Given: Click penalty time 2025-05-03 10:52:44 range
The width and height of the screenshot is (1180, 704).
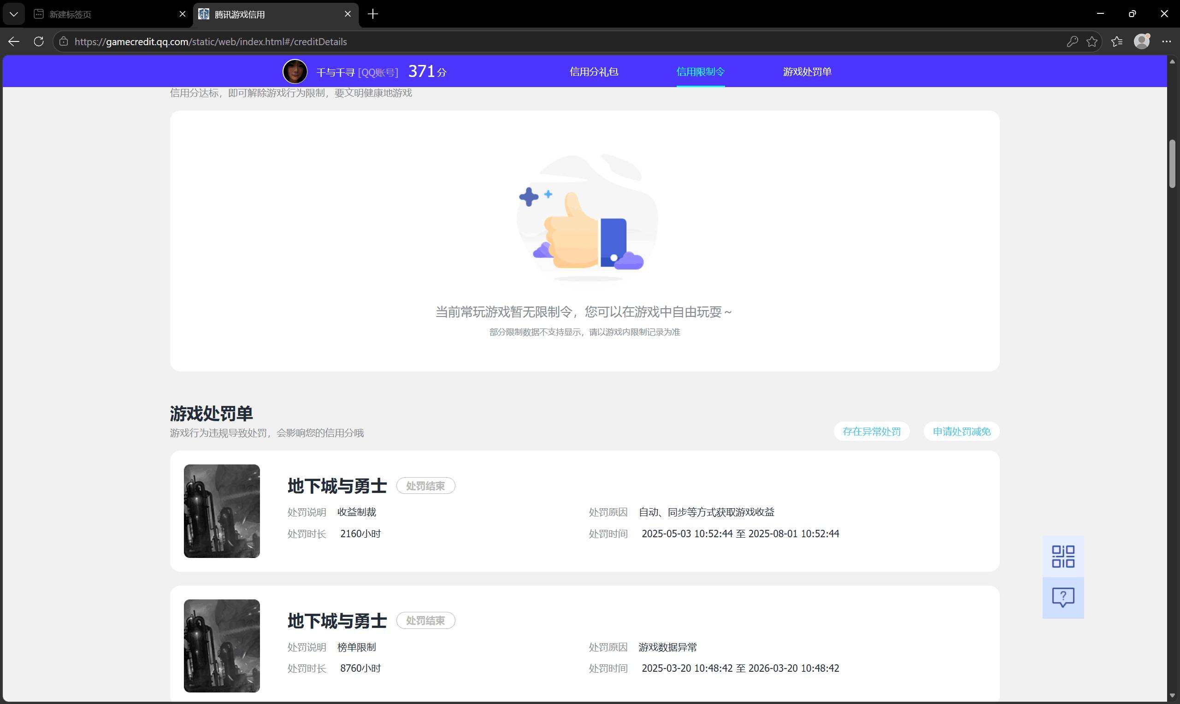Looking at the screenshot, I should pos(740,534).
